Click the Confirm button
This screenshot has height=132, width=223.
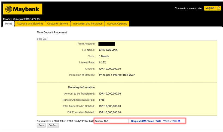click(x=53, y=125)
